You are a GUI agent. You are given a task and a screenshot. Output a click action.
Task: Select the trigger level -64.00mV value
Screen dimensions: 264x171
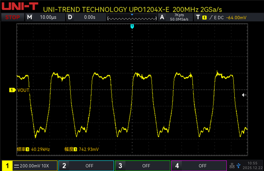click(x=236, y=17)
